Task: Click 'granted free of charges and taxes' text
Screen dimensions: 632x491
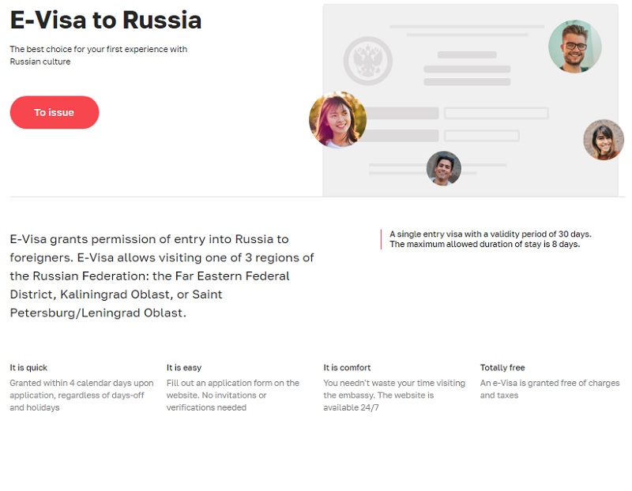Action: (550, 388)
